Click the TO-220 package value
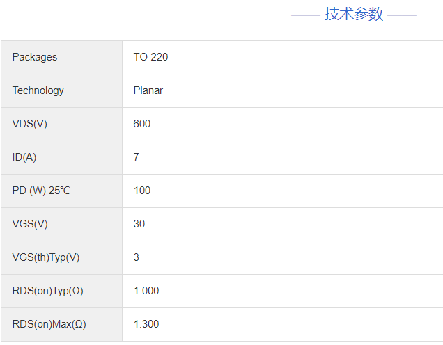 tap(150, 57)
